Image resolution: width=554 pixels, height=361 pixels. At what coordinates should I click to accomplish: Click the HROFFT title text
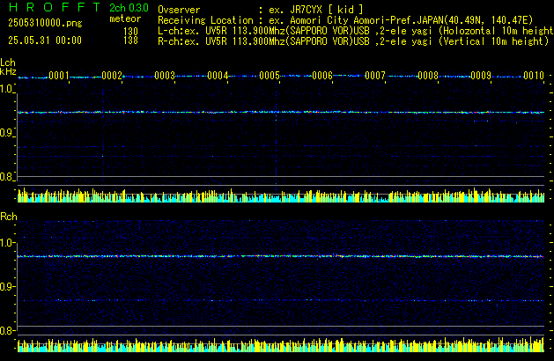coord(55,7)
